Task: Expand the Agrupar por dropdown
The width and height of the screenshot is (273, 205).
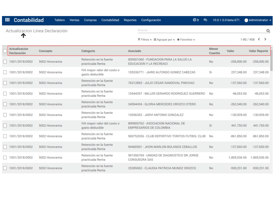Action: coord(164,40)
